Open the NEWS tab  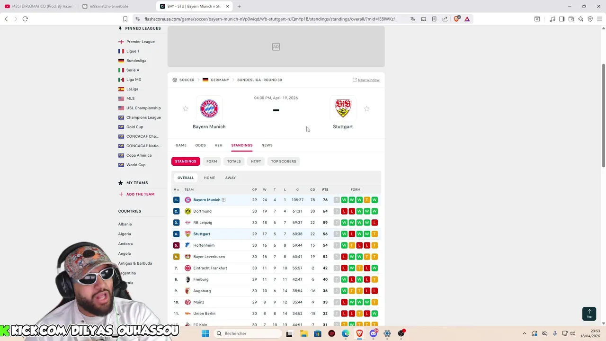(x=267, y=145)
